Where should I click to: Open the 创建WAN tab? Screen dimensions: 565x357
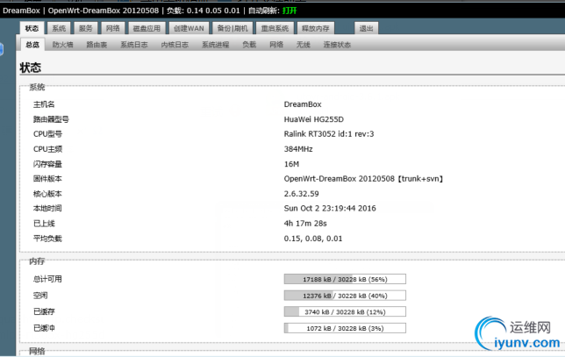coord(189,28)
